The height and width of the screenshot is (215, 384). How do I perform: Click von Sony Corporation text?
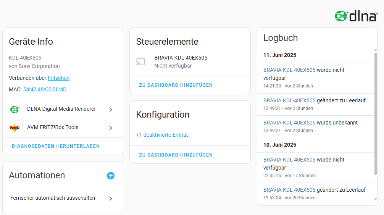tap(34, 66)
